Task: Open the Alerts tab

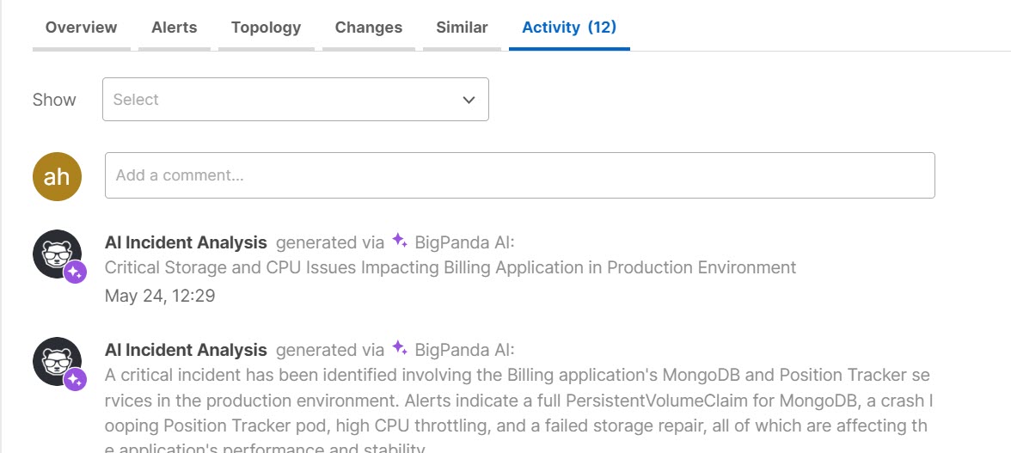Action: (174, 28)
